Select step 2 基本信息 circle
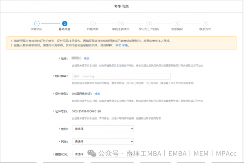 (x=65, y=24)
